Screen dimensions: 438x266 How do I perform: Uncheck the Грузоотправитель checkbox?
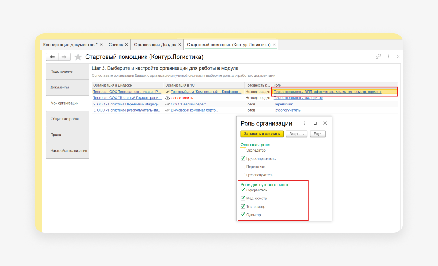click(243, 158)
